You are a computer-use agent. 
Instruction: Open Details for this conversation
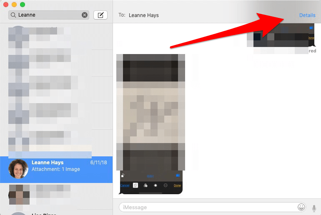307,15
